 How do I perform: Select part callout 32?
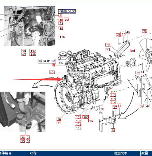141,106
